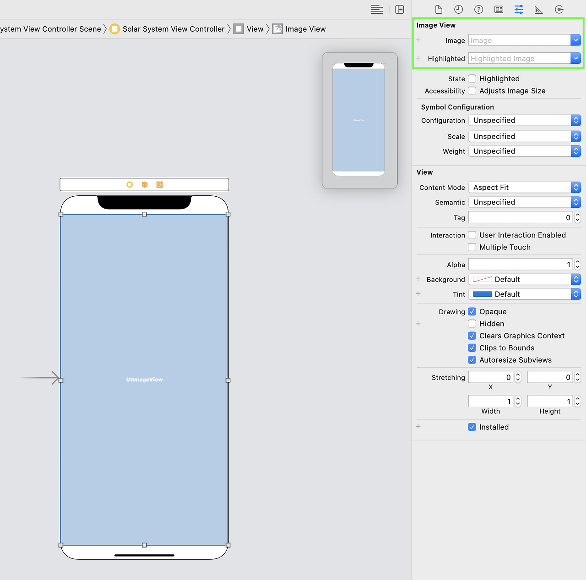The width and height of the screenshot is (586, 580).
Task: Click the canvas minimap thumbnail
Action: click(x=360, y=121)
